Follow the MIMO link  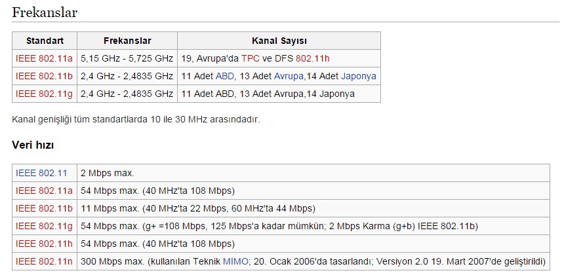click(235, 261)
